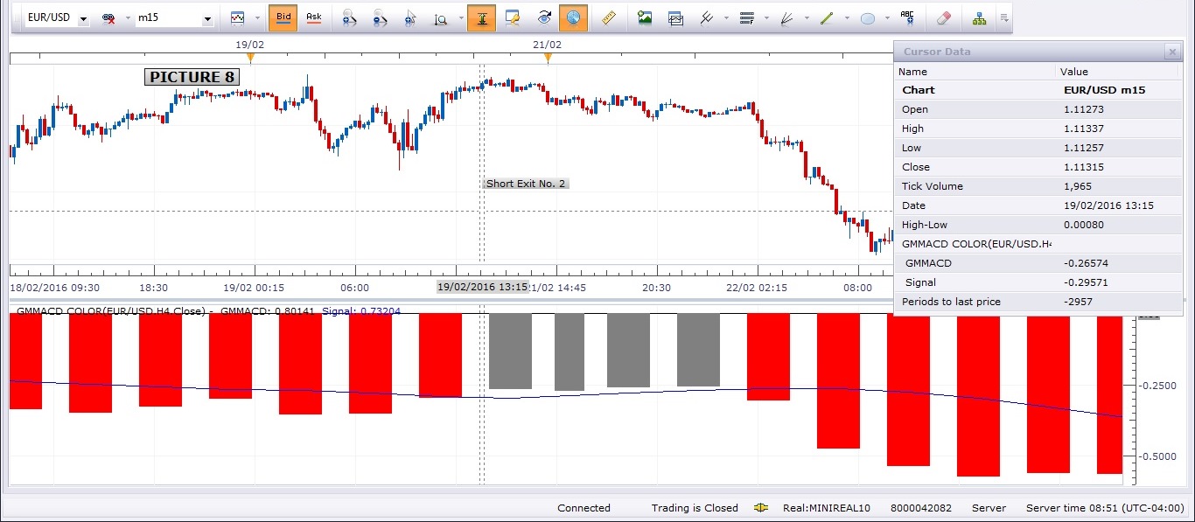Click the 21/02 orange date marker
The height and width of the screenshot is (522, 1195).
pyautogui.click(x=548, y=59)
